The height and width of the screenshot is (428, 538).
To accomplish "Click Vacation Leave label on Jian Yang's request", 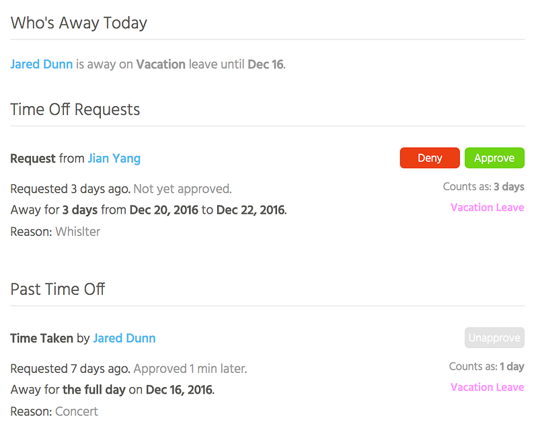I will [x=487, y=208].
